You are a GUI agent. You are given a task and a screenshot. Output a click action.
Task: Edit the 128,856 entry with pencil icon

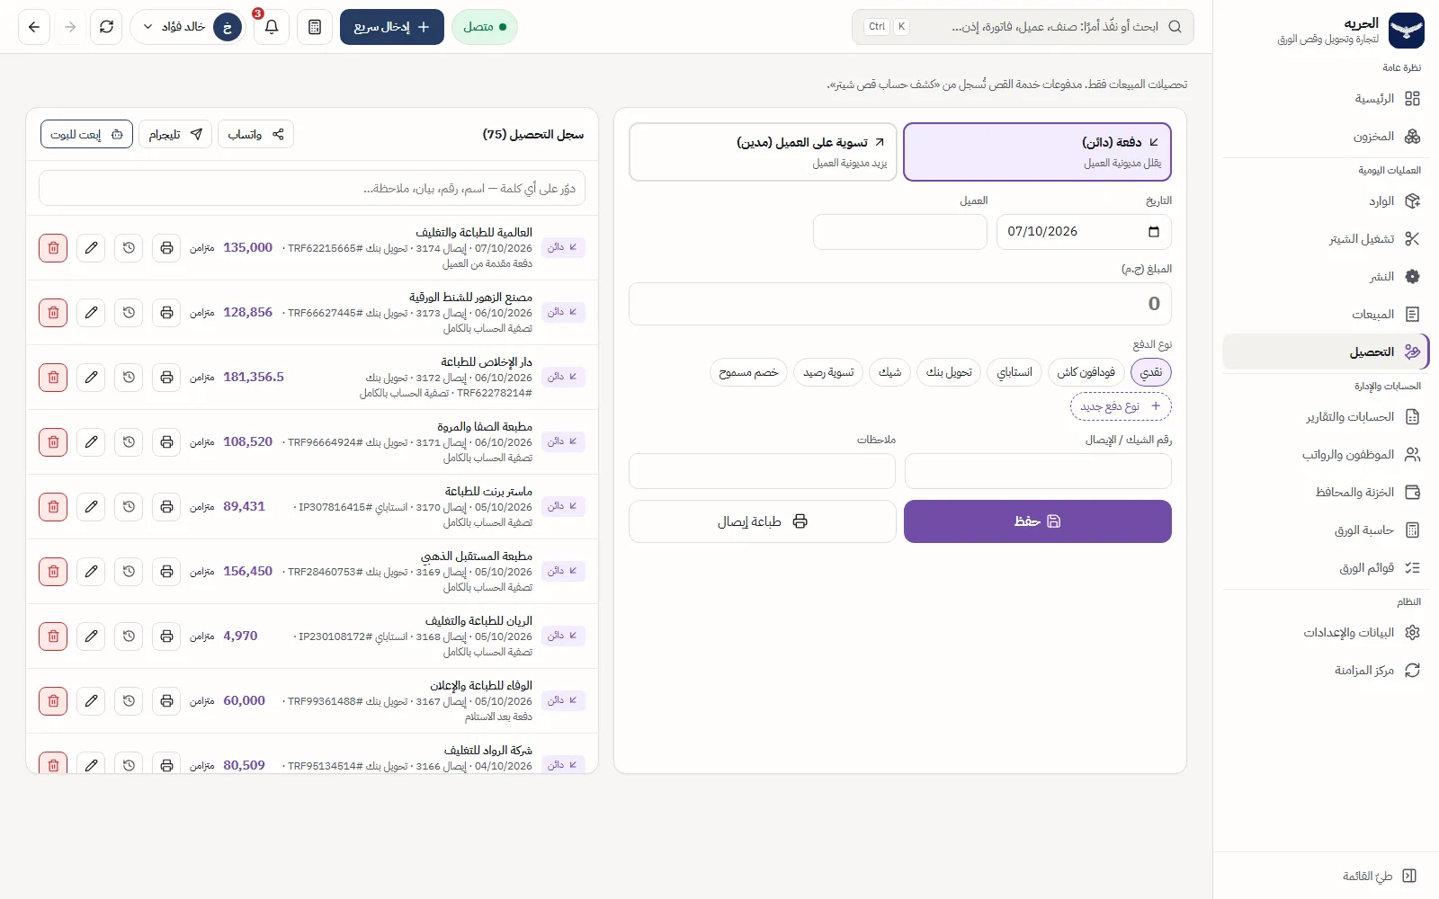[91, 312]
